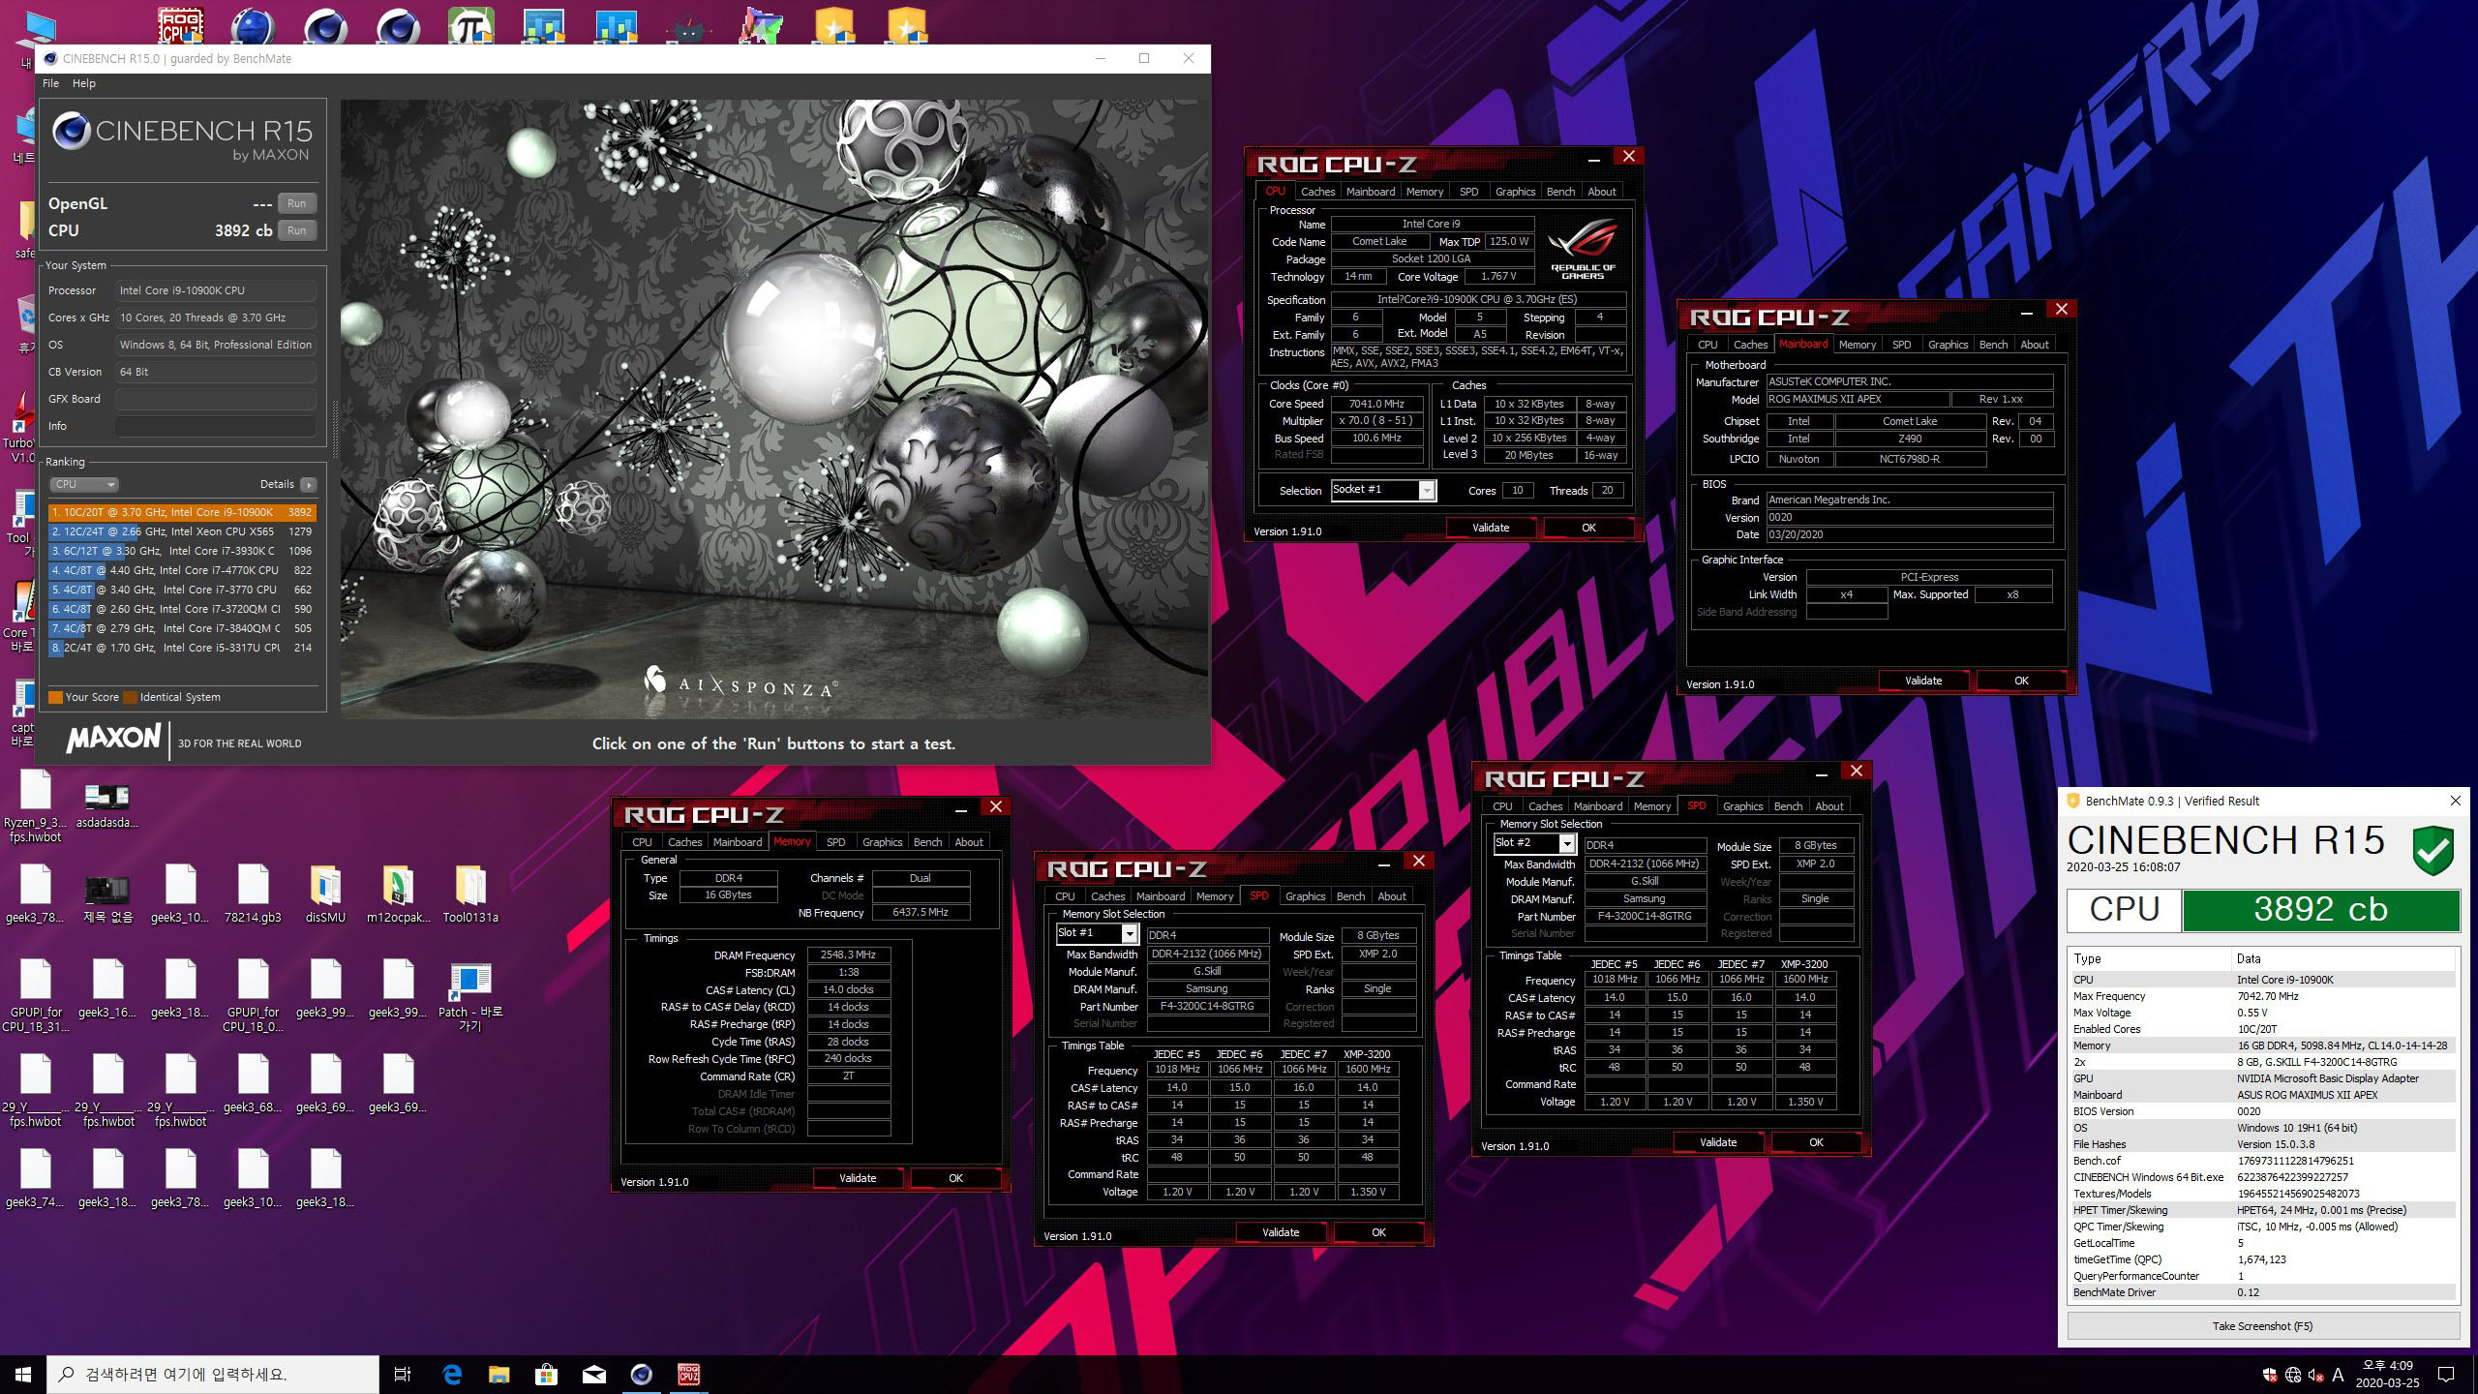
Task: Click Validate in Mainboard CPU-Z window
Action: pos(1922,681)
